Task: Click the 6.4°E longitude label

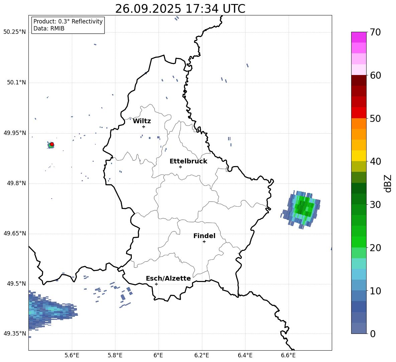Action: 245,355
